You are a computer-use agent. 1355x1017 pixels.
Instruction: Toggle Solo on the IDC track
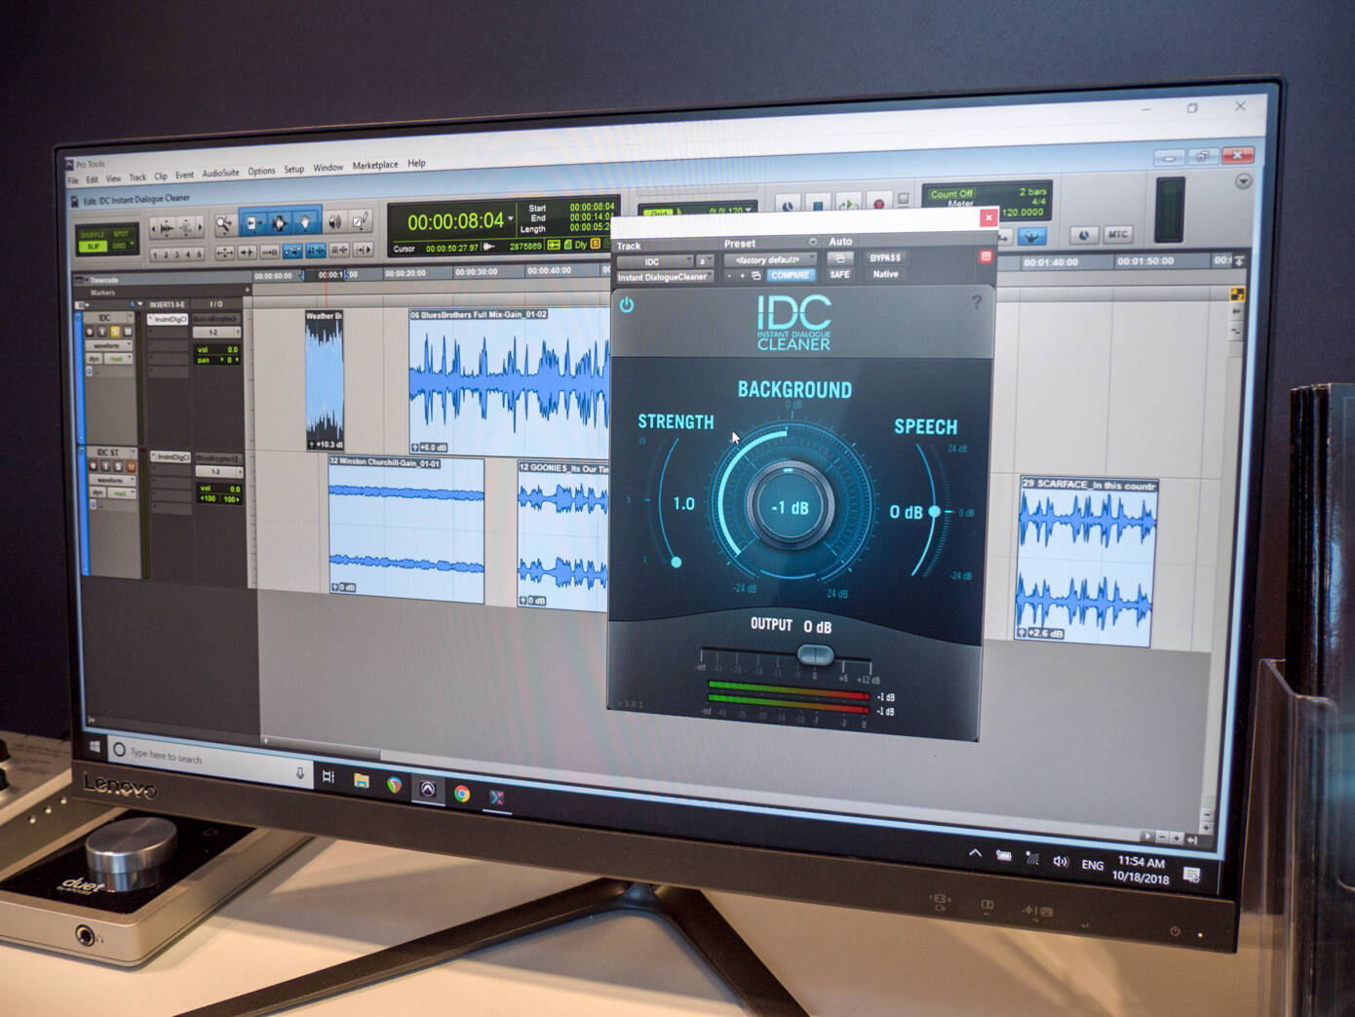(115, 332)
